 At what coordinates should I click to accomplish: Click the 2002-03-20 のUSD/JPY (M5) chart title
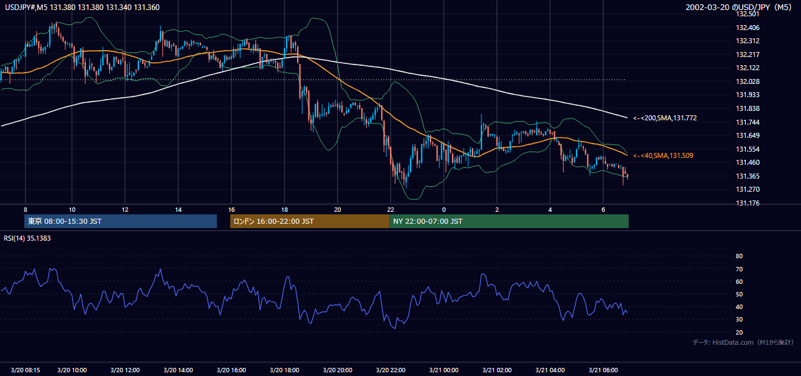point(740,8)
